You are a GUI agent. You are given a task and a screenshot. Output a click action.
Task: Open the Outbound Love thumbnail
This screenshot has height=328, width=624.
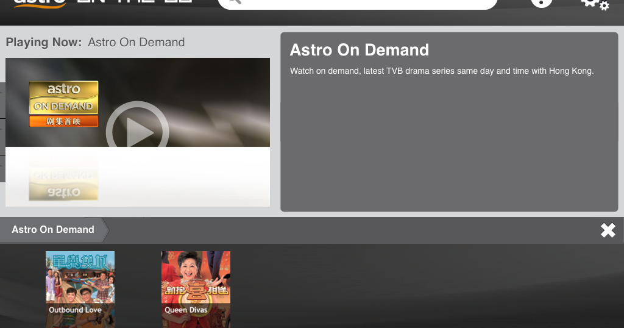click(80, 290)
